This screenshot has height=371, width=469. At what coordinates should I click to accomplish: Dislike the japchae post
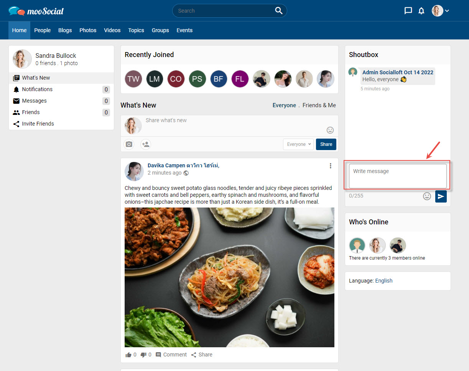point(143,355)
